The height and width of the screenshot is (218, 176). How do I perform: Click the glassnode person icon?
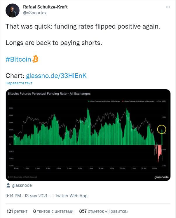(8, 185)
